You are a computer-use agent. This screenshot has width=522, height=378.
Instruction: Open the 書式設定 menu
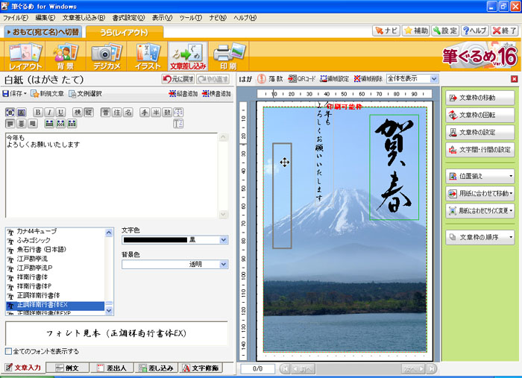129,17
